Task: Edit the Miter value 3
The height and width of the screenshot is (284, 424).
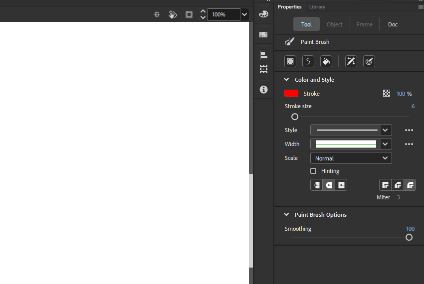Action: tap(399, 197)
